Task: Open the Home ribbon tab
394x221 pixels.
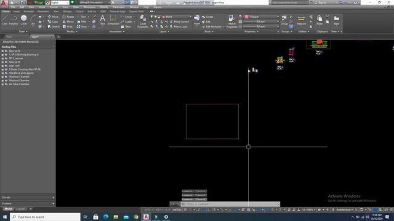Action: point(6,11)
